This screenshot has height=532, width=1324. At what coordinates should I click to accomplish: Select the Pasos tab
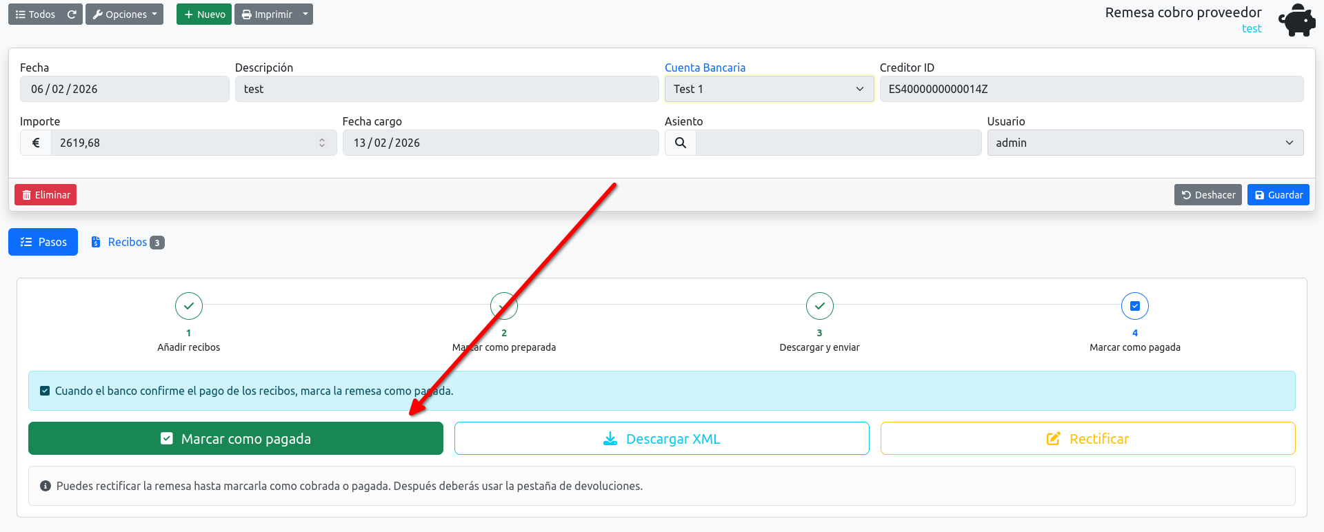click(43, 242)
